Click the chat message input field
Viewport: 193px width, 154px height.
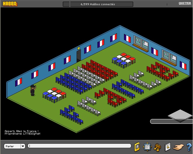click(x=79, y=146)
